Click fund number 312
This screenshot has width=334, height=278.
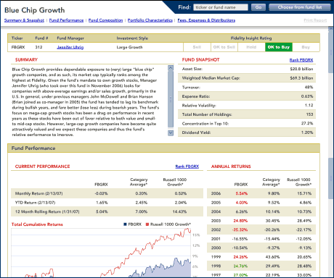38,47
